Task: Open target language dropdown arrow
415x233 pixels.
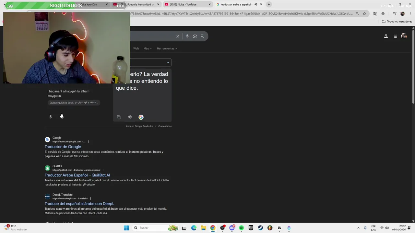Action: point(168,62)
